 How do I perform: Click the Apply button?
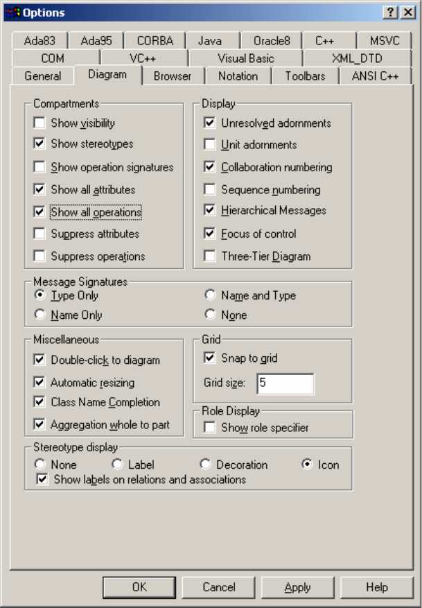point(298,587)
